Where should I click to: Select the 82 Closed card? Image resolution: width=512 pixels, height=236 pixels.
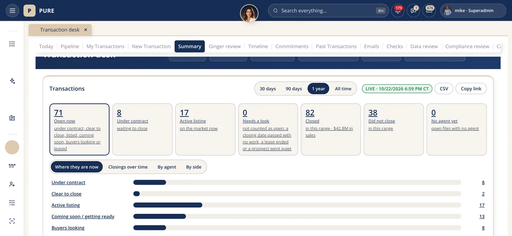(331, 129)
